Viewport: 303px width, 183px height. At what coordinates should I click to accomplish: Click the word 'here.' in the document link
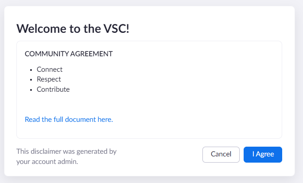pos(105,120)
